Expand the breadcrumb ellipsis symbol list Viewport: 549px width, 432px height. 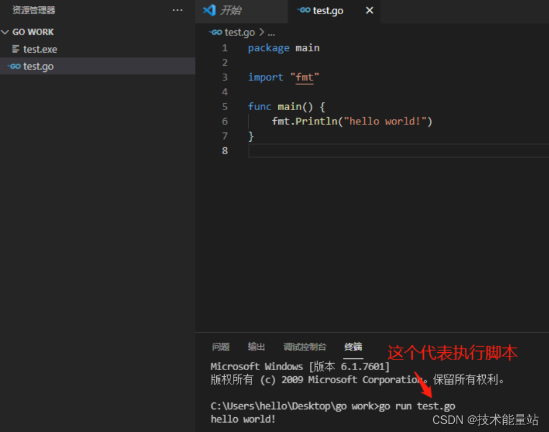tap(271, 34)
